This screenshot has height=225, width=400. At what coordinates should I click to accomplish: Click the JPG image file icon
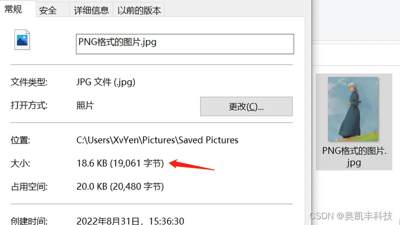coord(22,40)
